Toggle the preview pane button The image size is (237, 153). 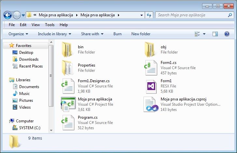[x=215, y=34]
